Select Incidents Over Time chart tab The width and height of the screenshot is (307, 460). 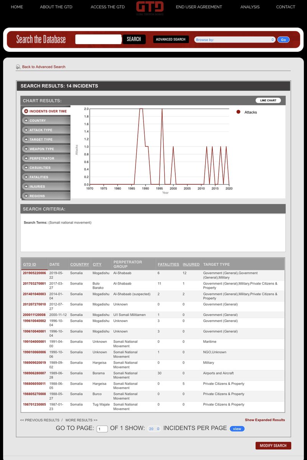point(46,111)
